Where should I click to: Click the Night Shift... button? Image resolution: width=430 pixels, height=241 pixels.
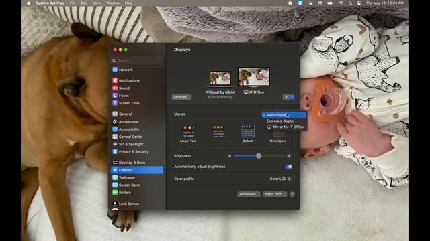tap(275, 194)
